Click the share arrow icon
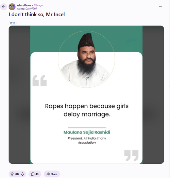This screenshot has width=170, height=178. (x=48, y=174)
